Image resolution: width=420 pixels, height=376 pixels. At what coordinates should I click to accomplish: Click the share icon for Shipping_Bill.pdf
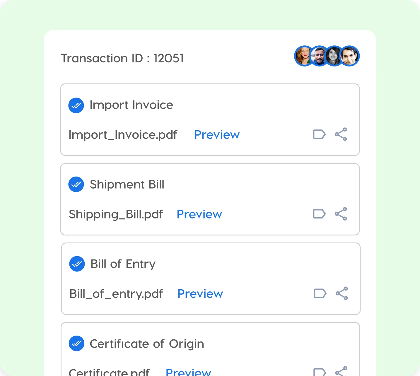341,214
